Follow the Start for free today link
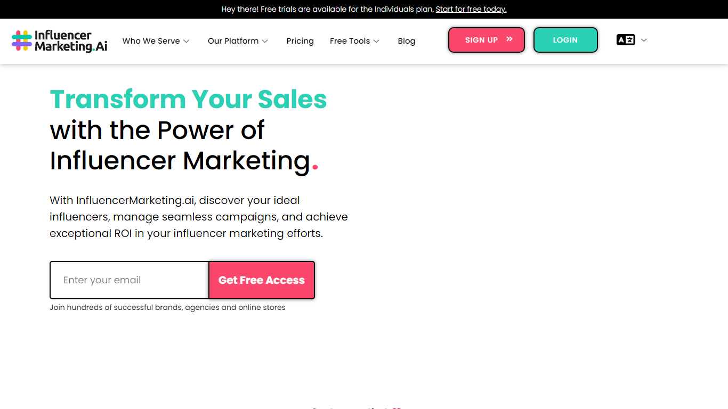 pos(471,9)
